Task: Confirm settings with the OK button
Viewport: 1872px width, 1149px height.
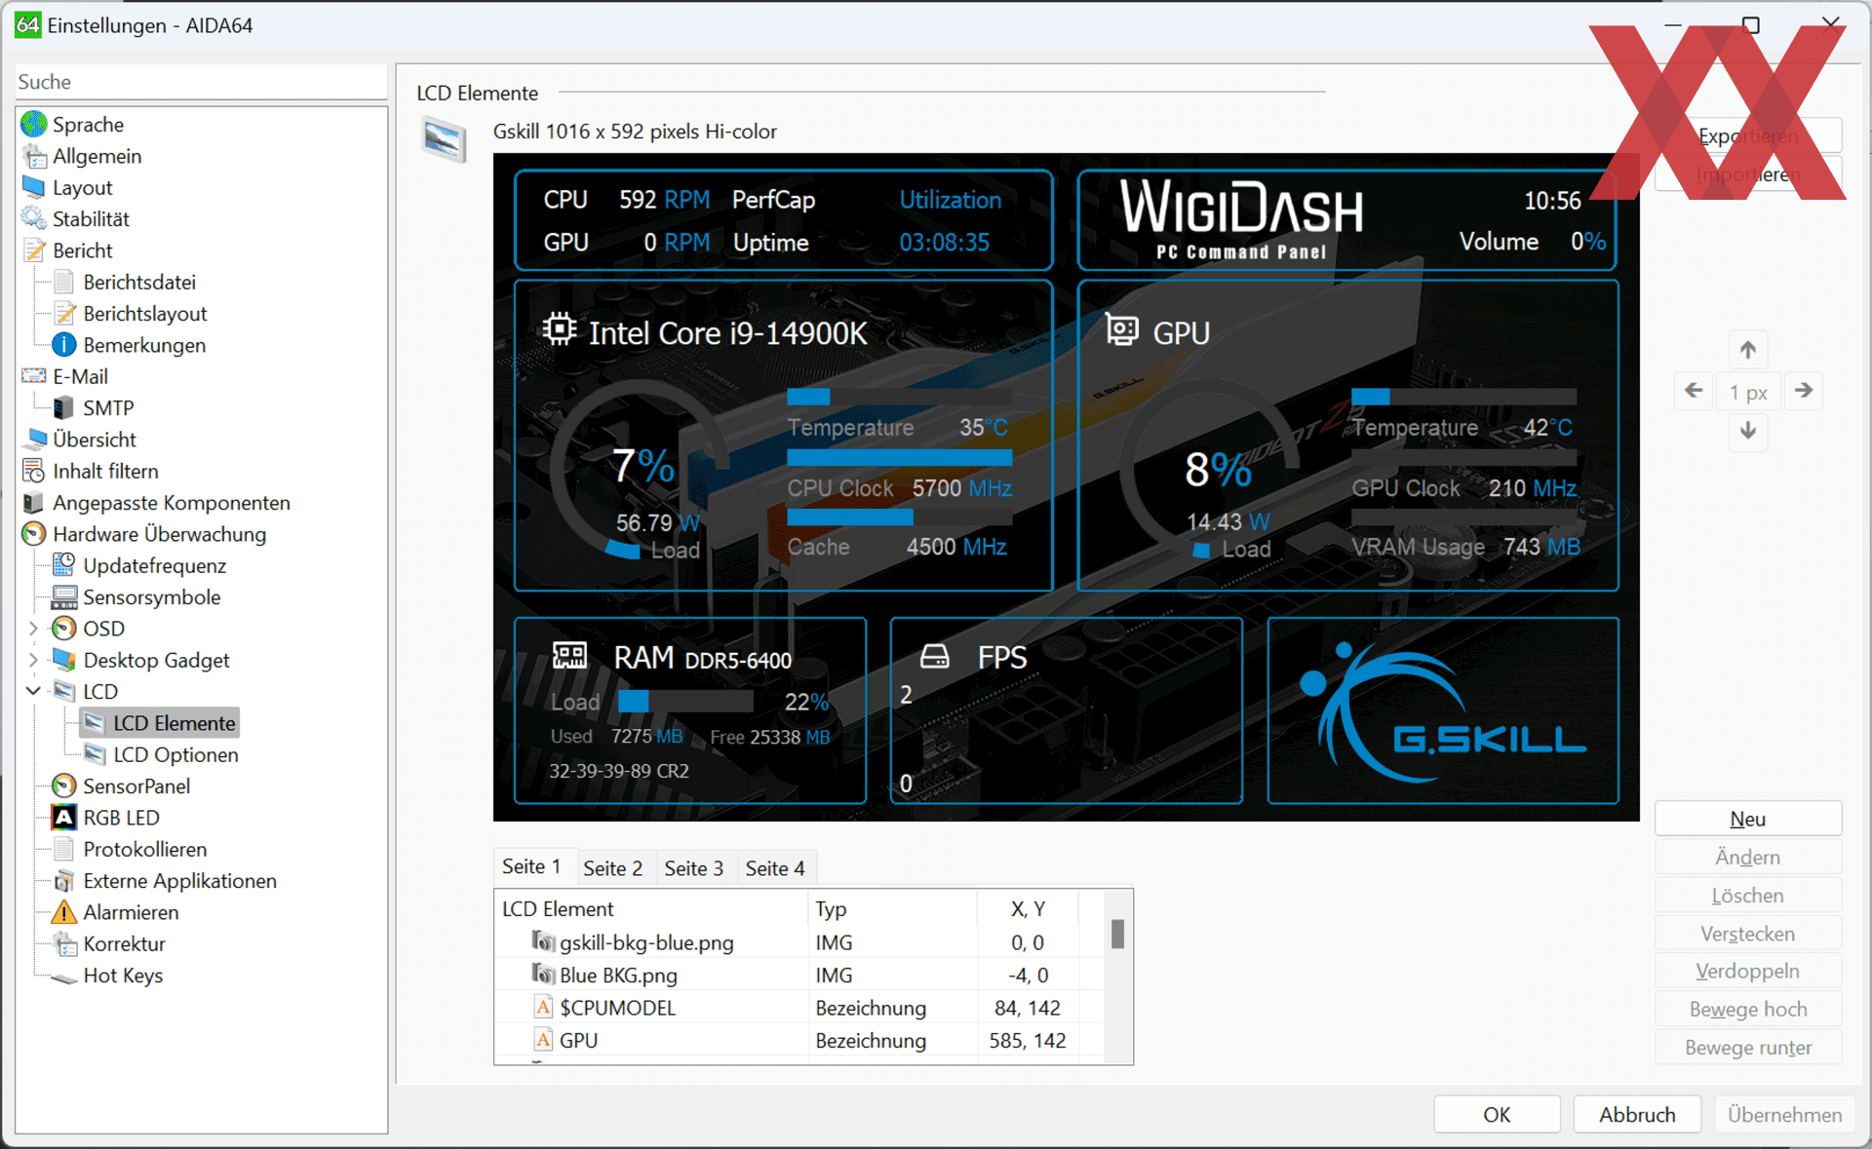Action: (x=1497, y=1114)
